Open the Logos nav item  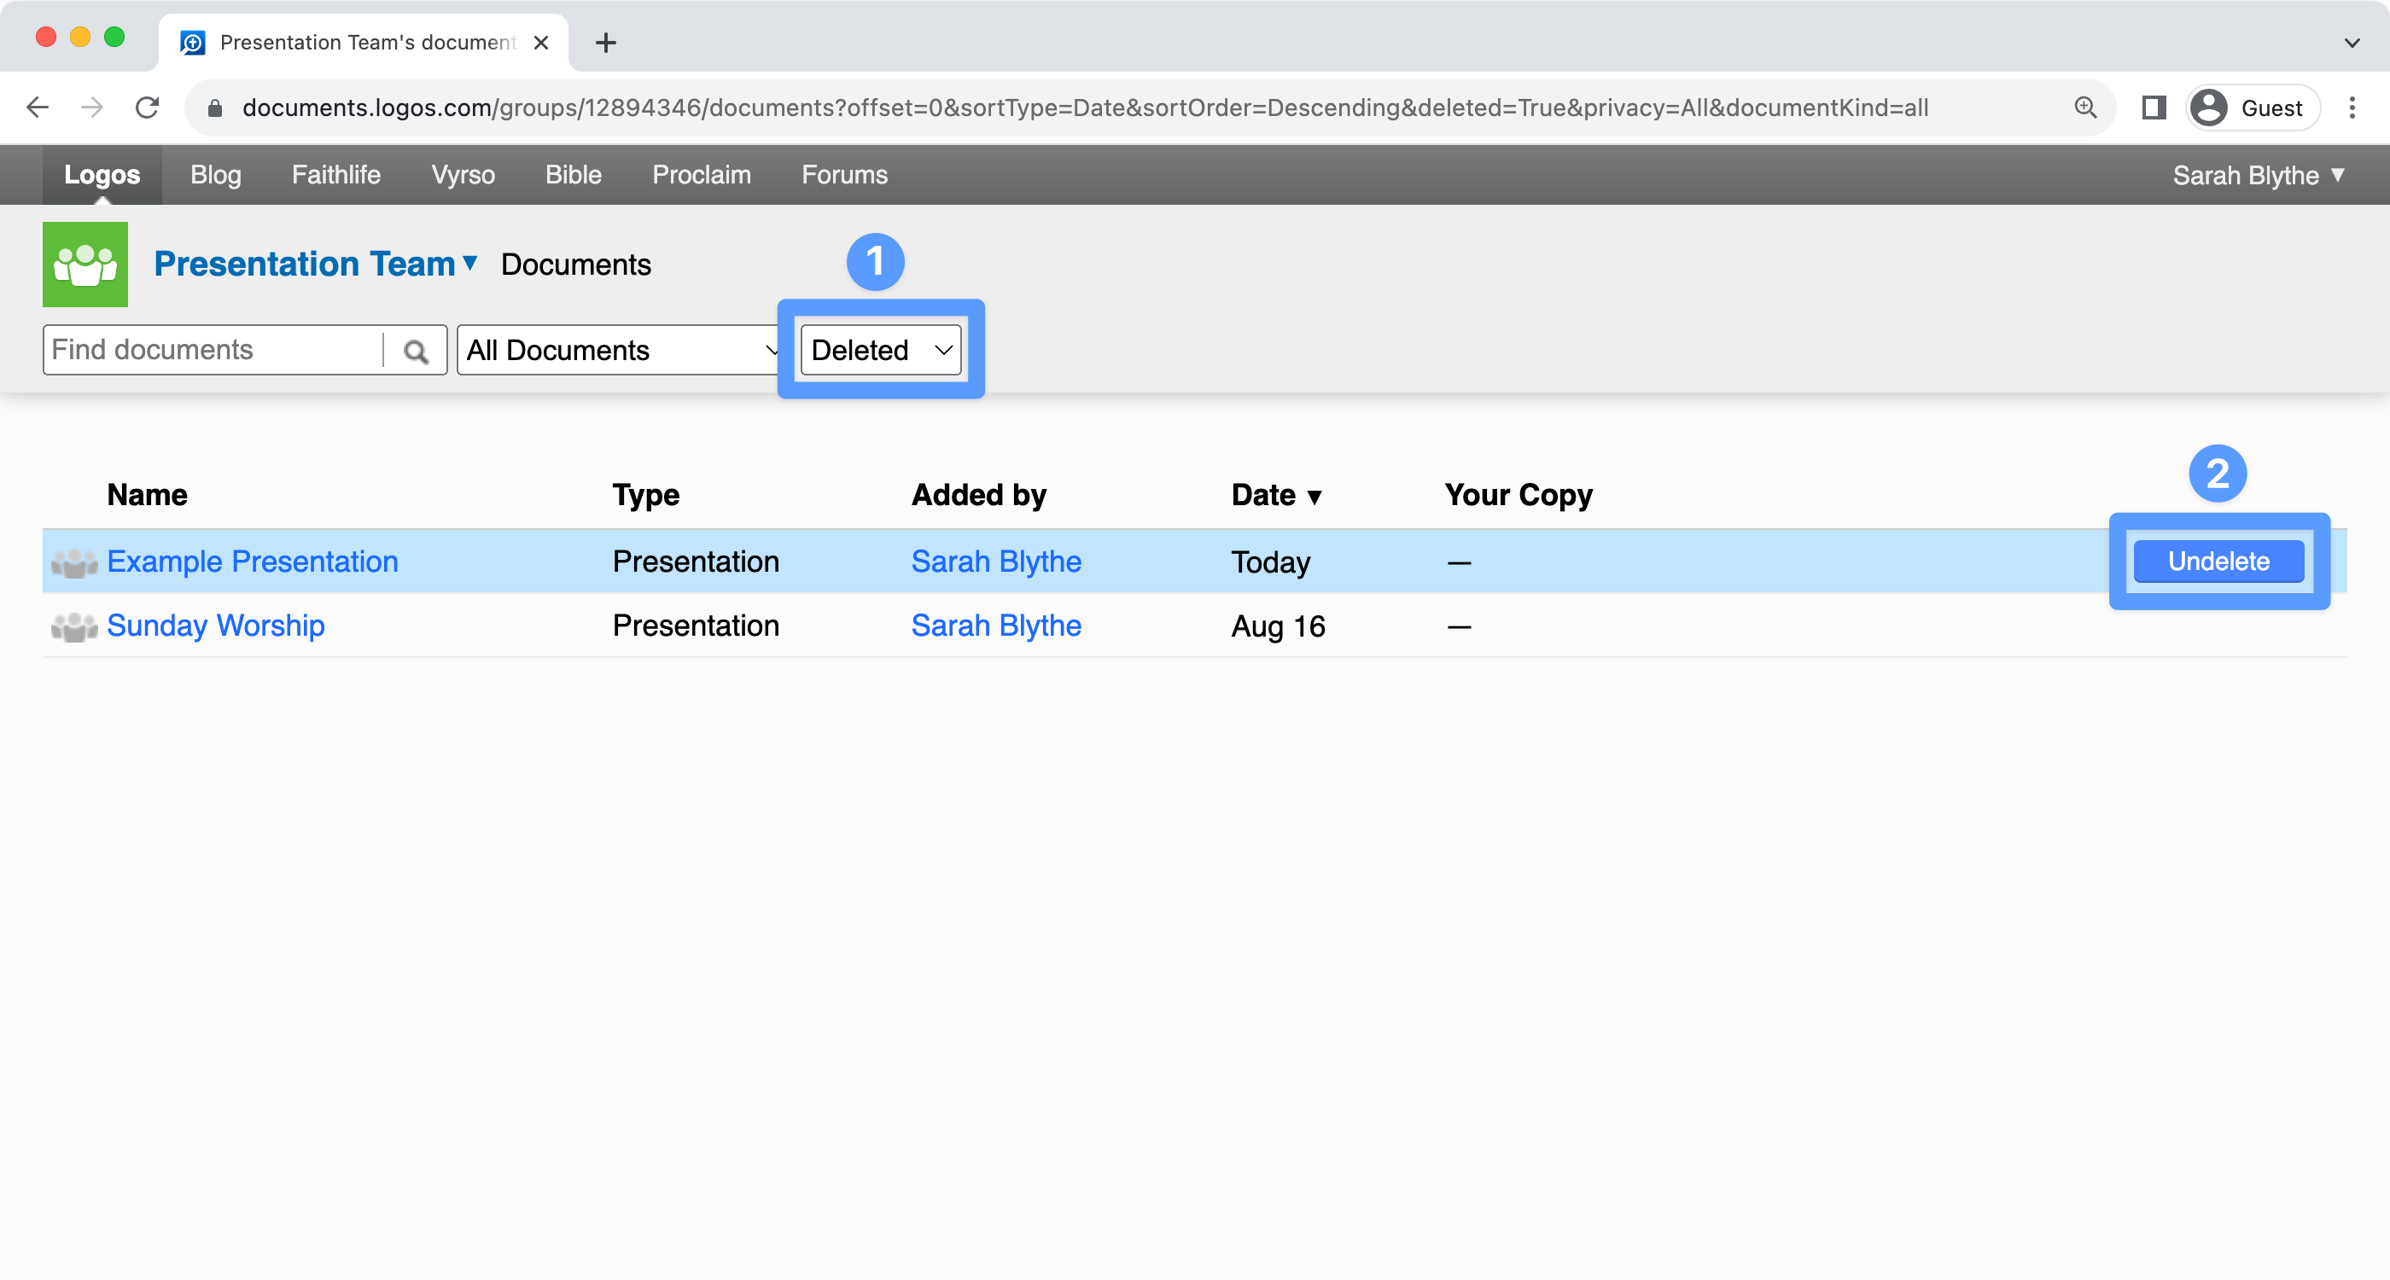(102, 174)
